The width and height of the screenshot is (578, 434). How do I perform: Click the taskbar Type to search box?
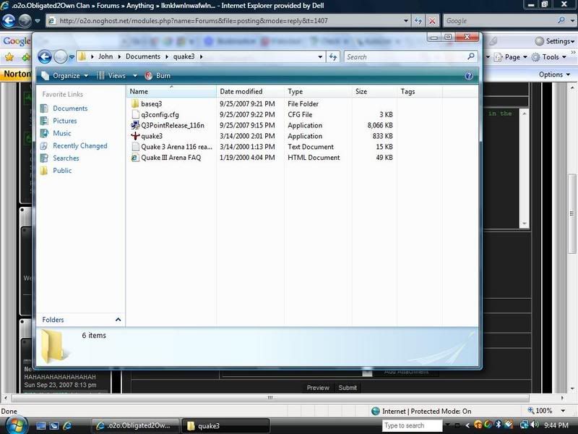point(412,425)
